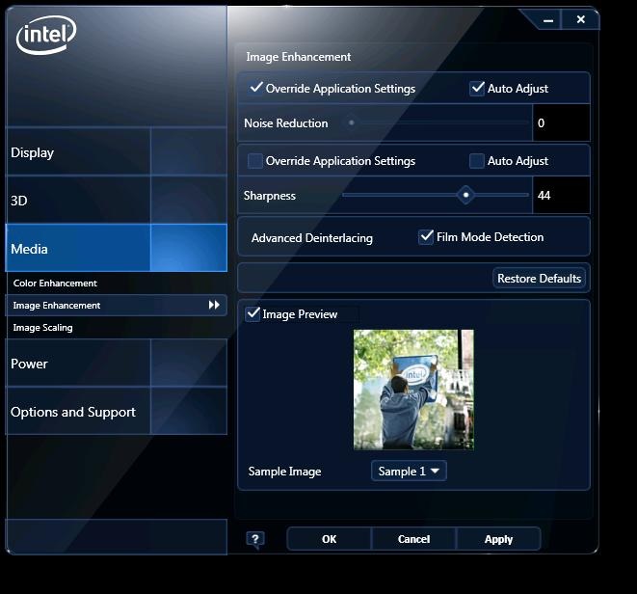Disable Auto Adjust for Noise Reduction
Image resolution: width=637 pixels, height=594 pixels.
(477, 88)
